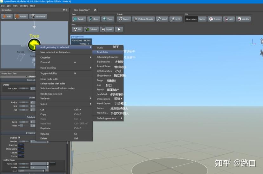Choose Fronds from geometry submenu

click(x=108, y=89)
